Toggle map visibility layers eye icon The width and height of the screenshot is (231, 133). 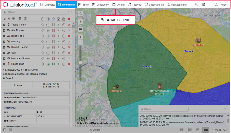point(80,22)
